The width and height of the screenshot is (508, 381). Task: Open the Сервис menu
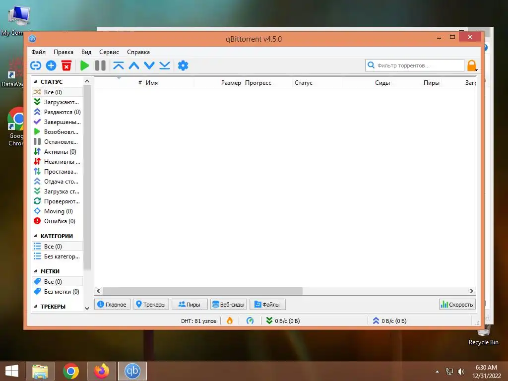tap(109, 52)
